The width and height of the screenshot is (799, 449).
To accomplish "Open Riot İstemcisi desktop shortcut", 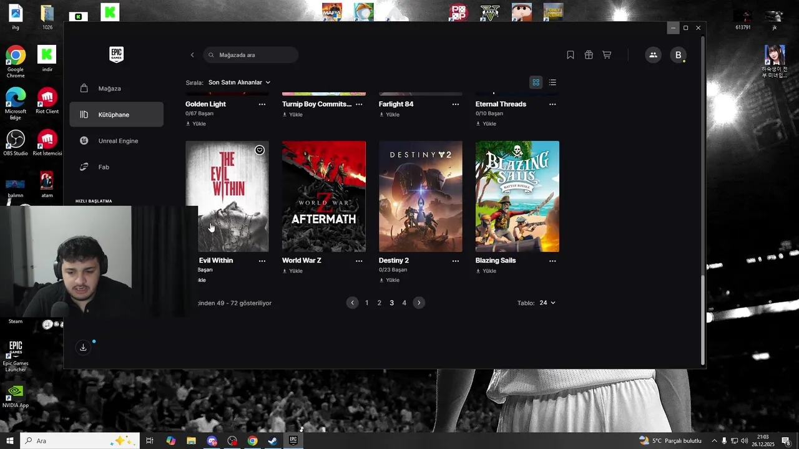I will (x=47, y=143).
